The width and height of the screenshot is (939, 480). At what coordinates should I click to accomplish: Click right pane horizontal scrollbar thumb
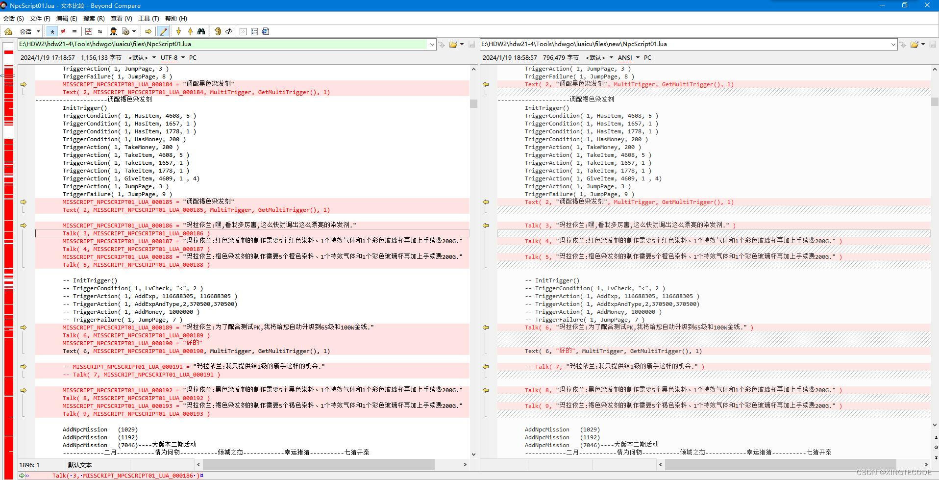(780, 464)
